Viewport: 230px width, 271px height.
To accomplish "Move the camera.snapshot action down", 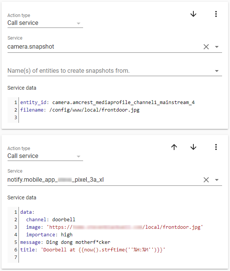I will point(193,14).
